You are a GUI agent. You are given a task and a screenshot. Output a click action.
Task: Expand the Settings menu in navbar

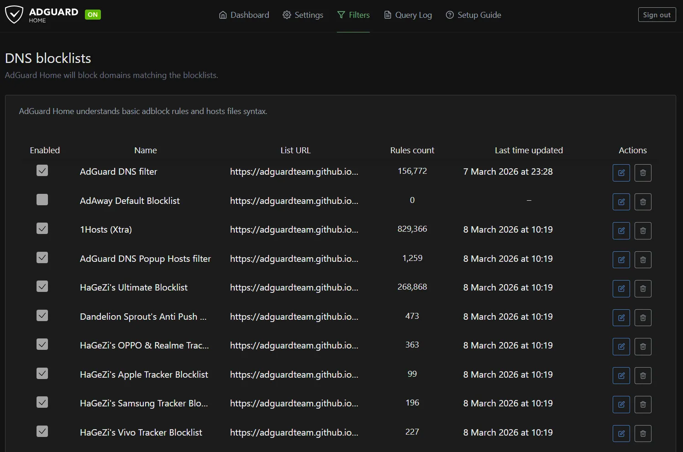coord(303,15)
